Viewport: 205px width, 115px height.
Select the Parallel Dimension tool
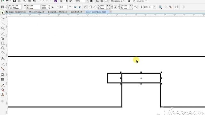tap(3, 64)
